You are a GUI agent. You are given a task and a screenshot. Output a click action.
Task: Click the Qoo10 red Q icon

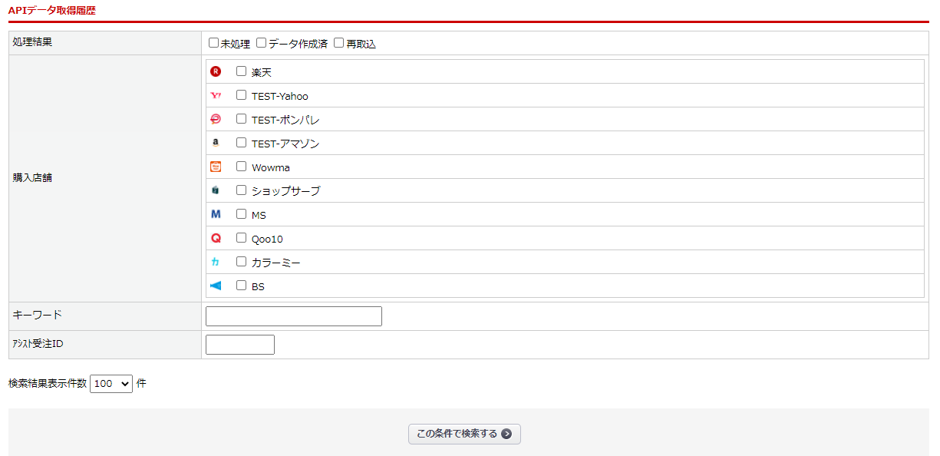pyautogui.click(x=216, y=238)
